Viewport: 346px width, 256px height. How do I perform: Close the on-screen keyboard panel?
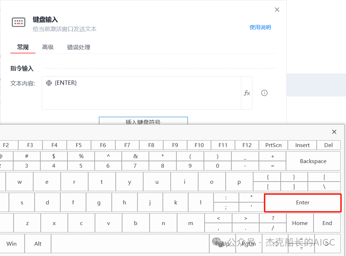click(334, 132)
